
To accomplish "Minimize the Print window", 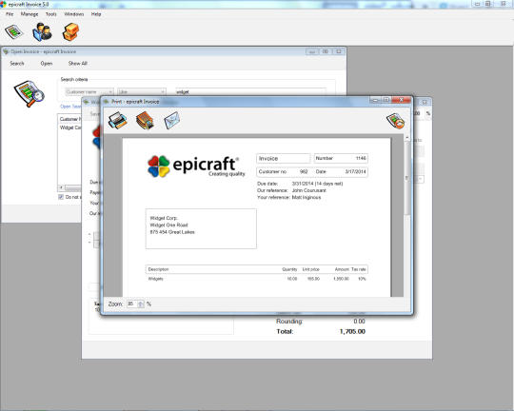I will (x=375, y=100).
